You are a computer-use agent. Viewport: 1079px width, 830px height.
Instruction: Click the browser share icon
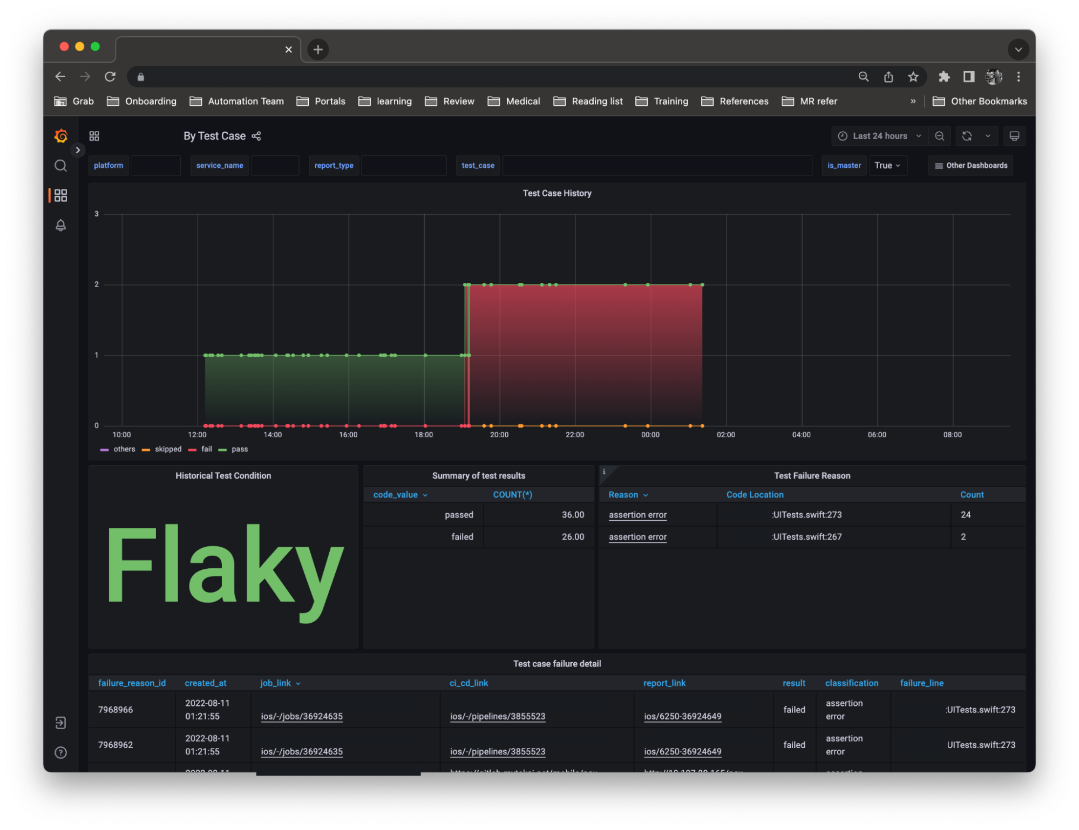(x=888, y=77)
